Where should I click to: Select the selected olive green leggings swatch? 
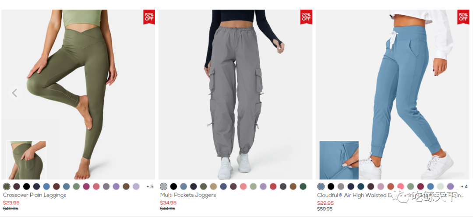click(x=7, y=186)
